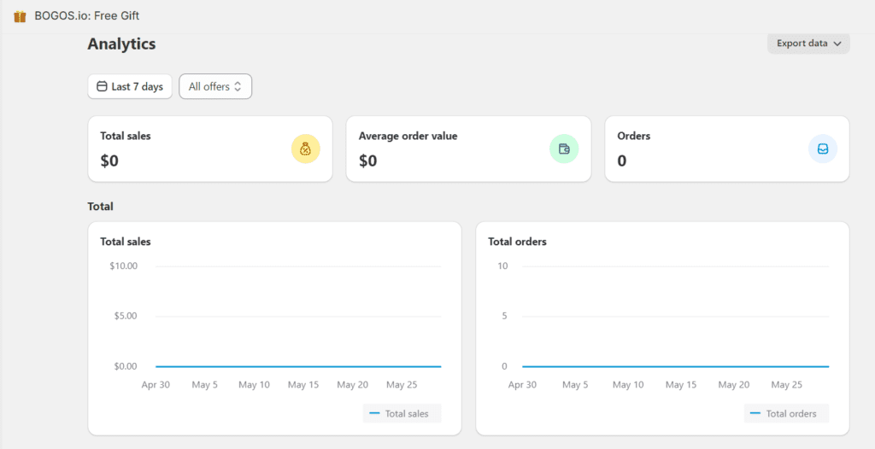Click the BOGOS gift box app icon
The height and width of the screenshot is (449, 875).
click(x=21, y=16)
